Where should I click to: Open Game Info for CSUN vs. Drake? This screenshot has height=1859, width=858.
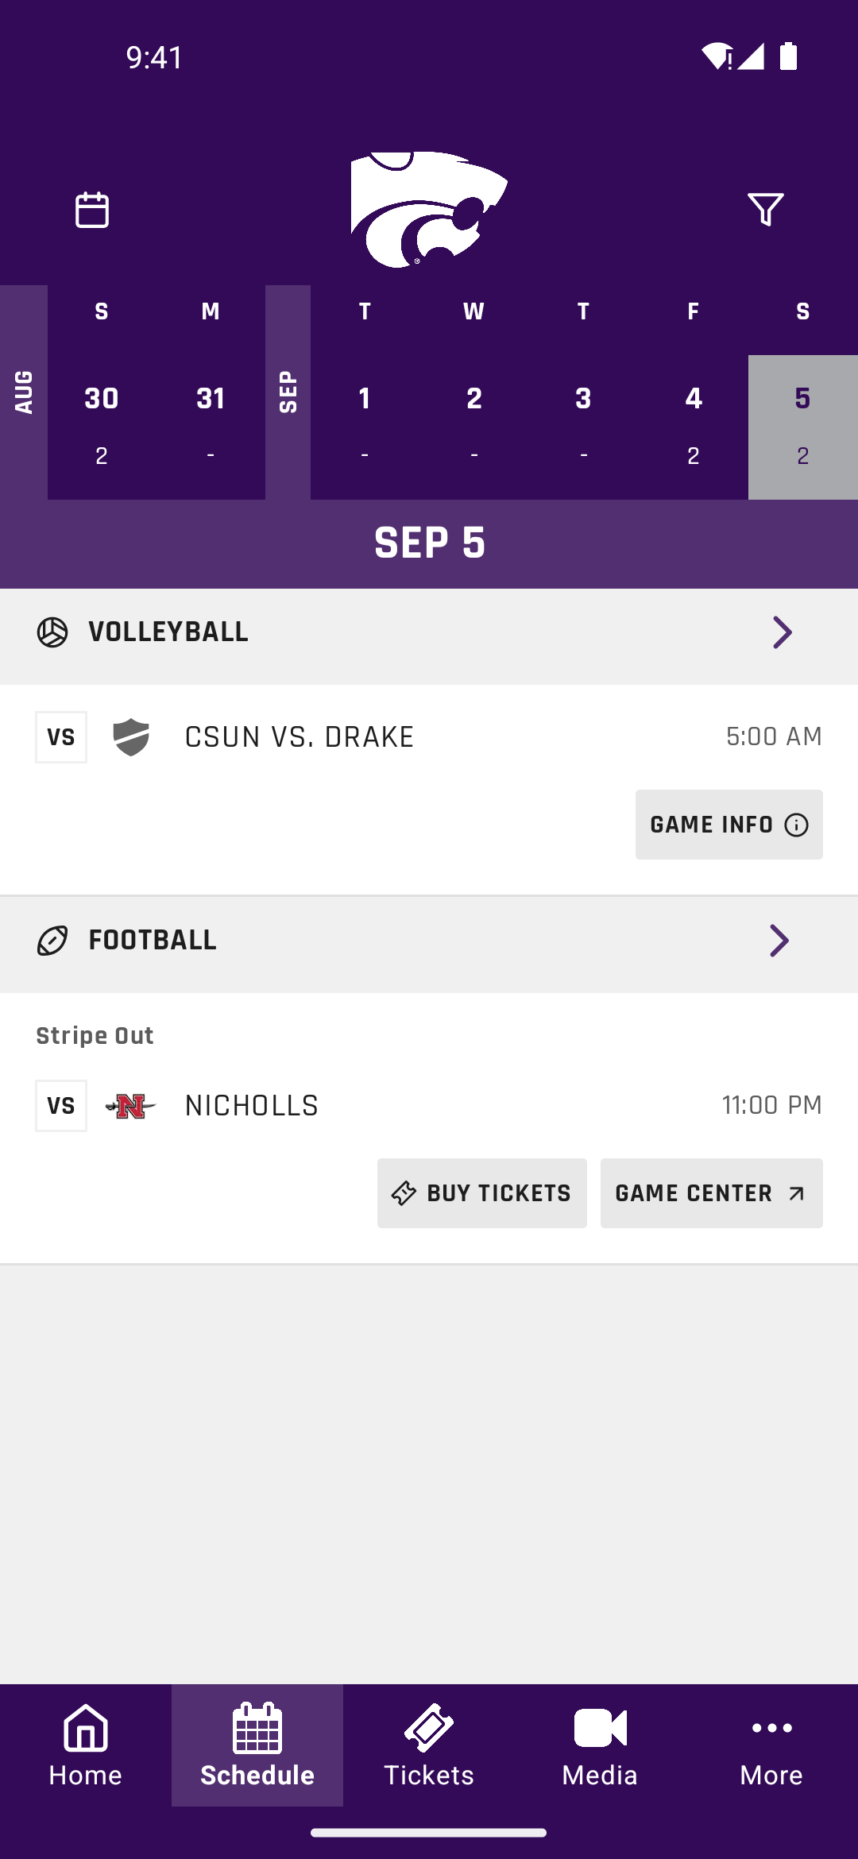coord(729,825)
